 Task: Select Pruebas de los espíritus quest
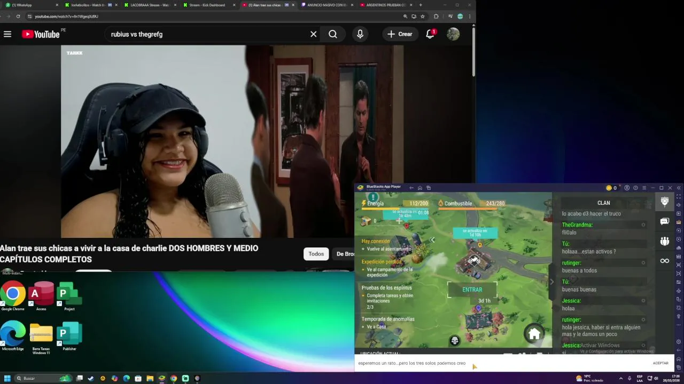[x=387, y=298]
